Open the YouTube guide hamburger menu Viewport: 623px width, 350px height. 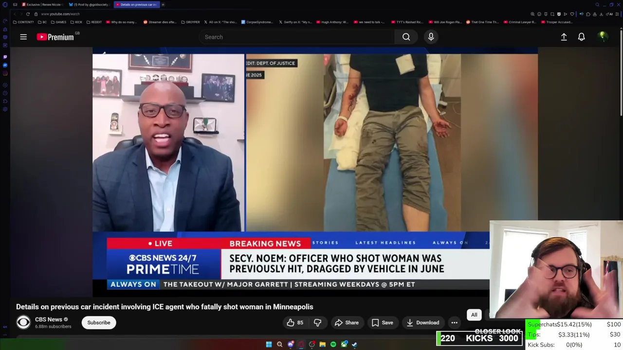[x=23, y=37]
